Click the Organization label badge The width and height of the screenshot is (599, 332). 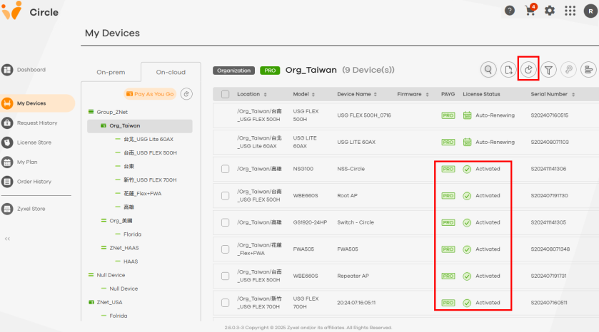[x=233, y=71]
